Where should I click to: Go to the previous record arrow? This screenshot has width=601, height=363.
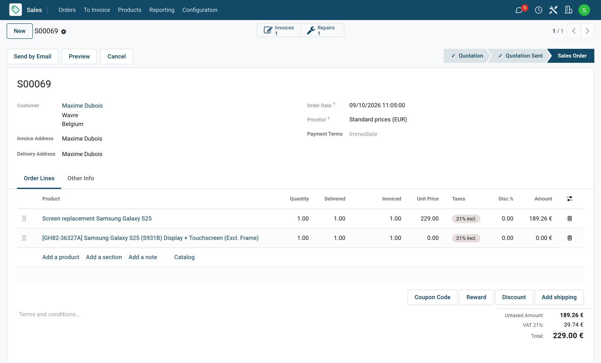(x=574, y=31)
